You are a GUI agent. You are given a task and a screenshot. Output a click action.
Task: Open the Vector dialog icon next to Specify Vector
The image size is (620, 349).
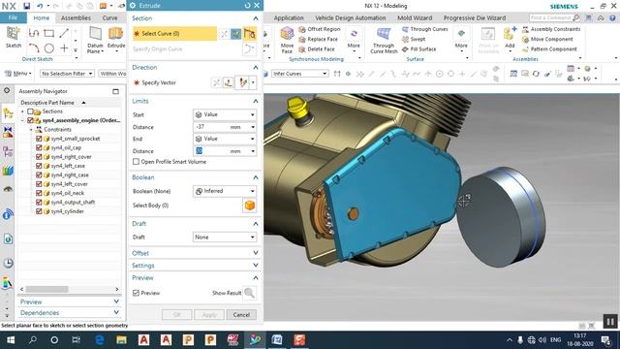pyautogui.click(x=229, y=82)
